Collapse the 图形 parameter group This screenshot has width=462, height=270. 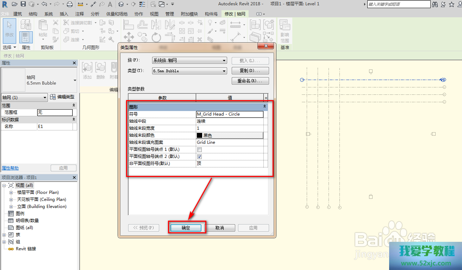[x=264, y=106]
